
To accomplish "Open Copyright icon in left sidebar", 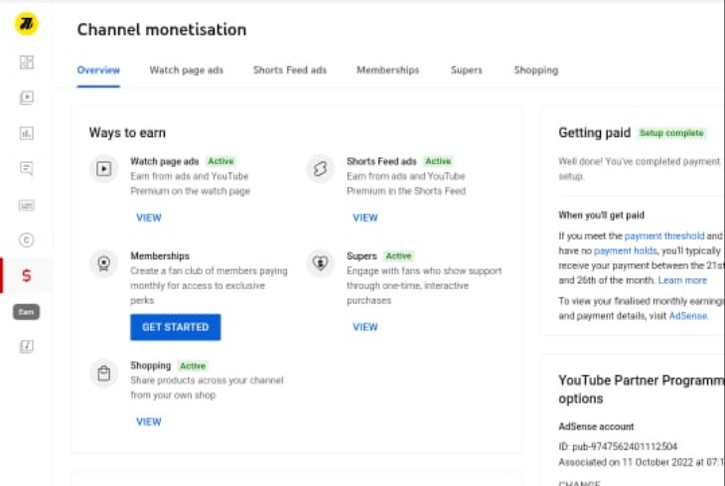I will click(x=27, y=241).
